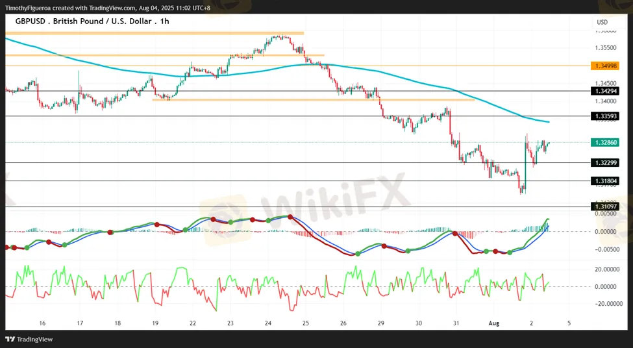This screenshot has height=348, width=633.
Task: Select the 1.32299 price level label
Action: point(604,163)
